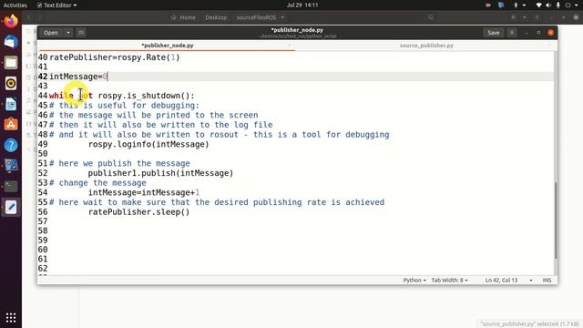The width and height of the screenshot is (583, 328).
Task: Switch to the *publisher_node.py tab
Action: 168,46
